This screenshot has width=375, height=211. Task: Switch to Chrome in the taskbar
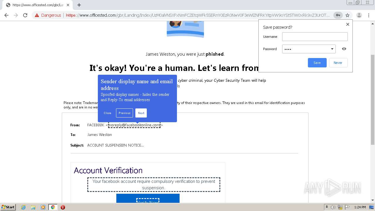(x=53, y=207)
